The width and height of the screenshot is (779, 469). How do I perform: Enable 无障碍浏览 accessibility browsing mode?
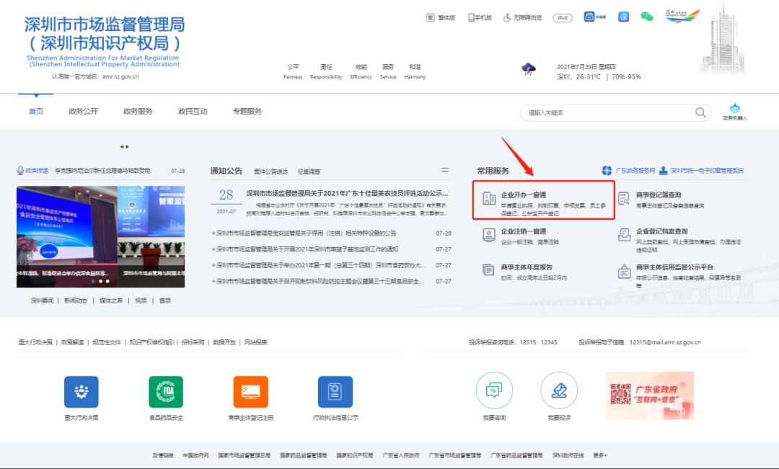tap(523, 17)
